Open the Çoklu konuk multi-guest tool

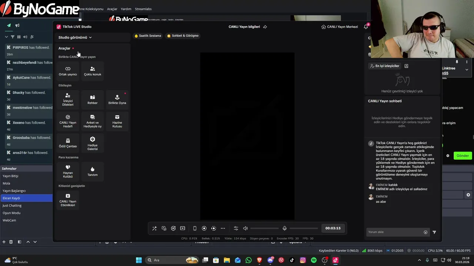(93, 71)
